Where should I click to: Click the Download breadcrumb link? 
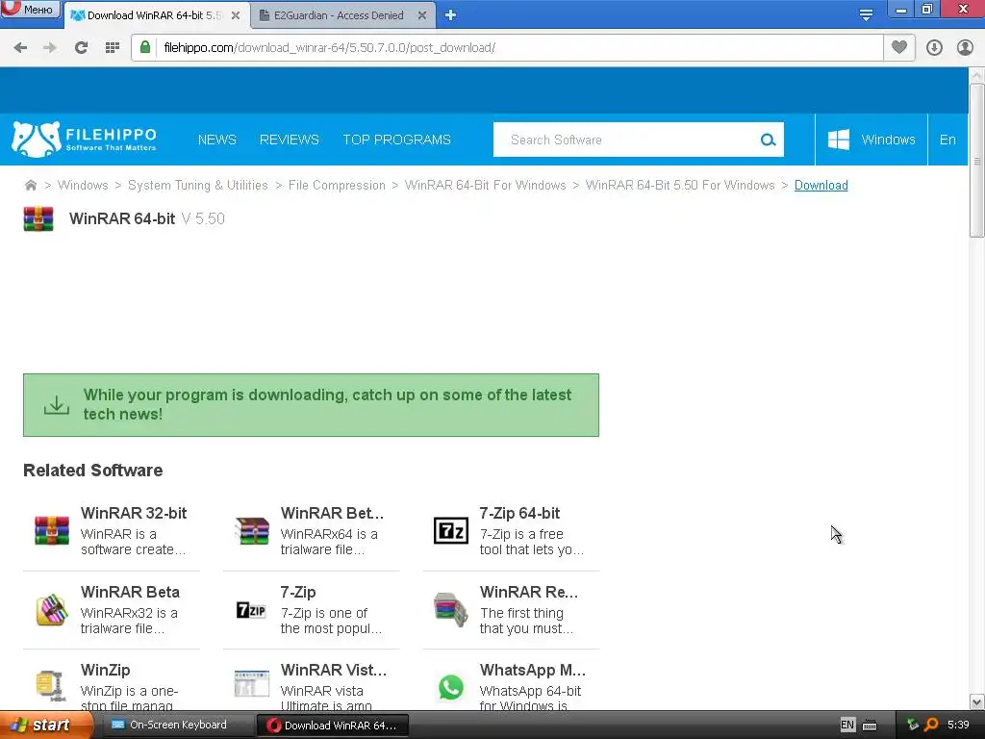[x=821, y=186]
